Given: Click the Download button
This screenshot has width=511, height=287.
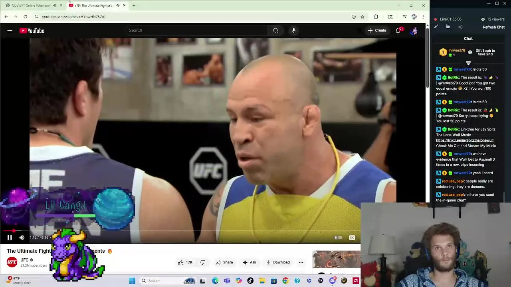Looking at the screenshot, I should click(278, 262).
